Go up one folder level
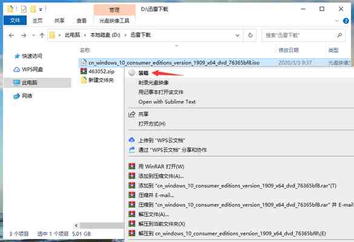Image resolution: width=354 pixels, height=242 pixels. (42, 35)
